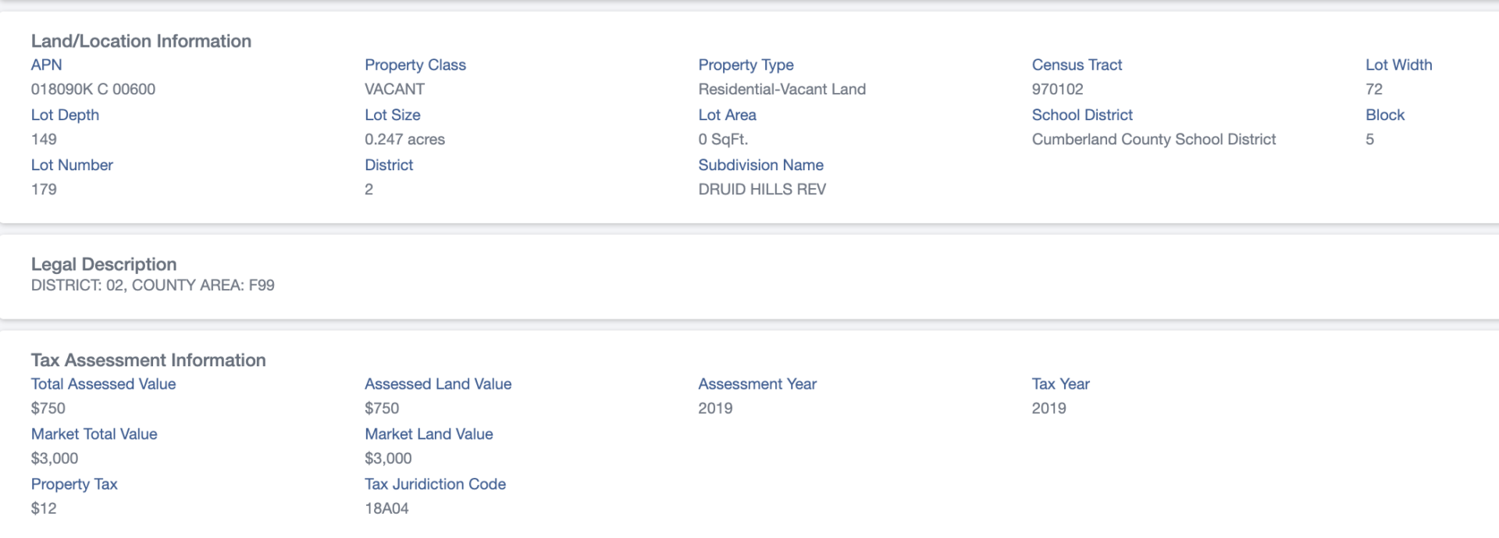Select the 0.247 acres lot size value
The image size is (1499, 538).
[404, 139]
